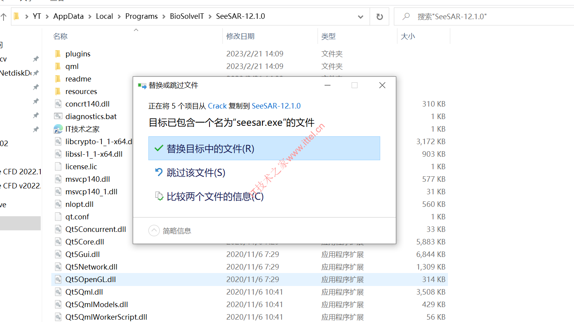Click pin icon next to NetdiskD entry
The height and width of the screenshot is (322, 574).
pos(36,73)
